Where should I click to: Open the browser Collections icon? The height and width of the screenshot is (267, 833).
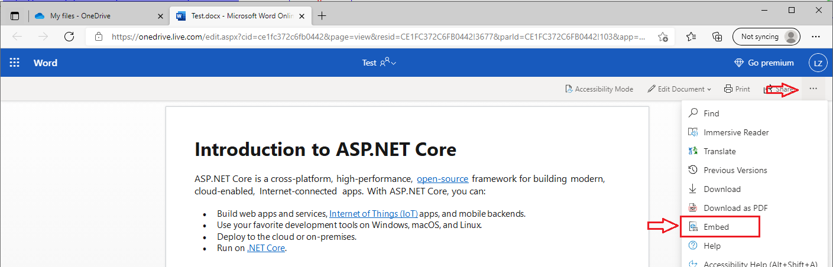click(717, 37)
